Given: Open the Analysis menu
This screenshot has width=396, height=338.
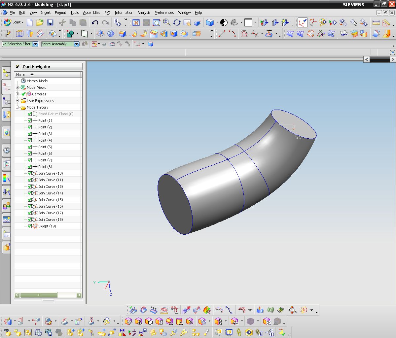Looking at the screenshot, I should tap(144, 13).
